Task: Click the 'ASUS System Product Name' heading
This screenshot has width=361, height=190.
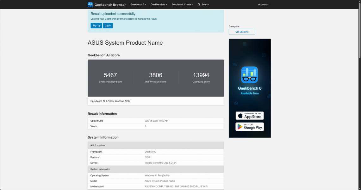Action: coord(125,43)
